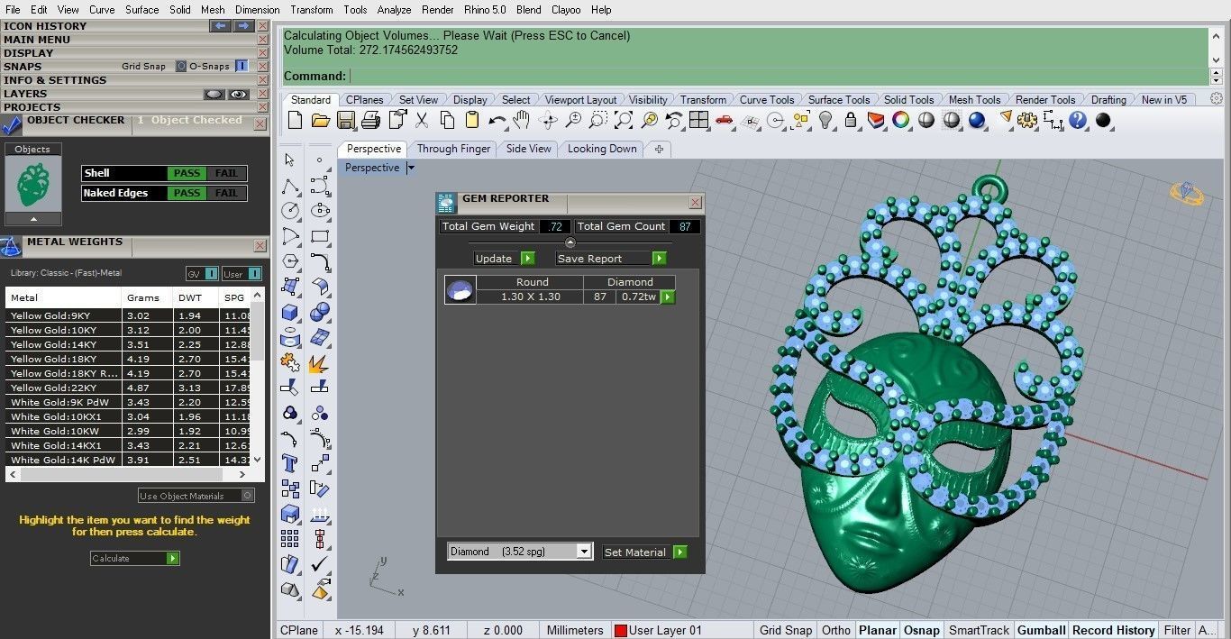This screenshot has height=639, width=1231.
Task: Toggle the O-Snaps switch
Action: (242, 66)
